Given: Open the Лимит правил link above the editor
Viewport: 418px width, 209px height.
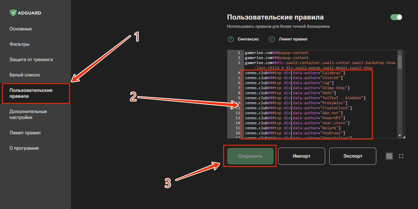Looking at the screenshot, I should 293,39.
